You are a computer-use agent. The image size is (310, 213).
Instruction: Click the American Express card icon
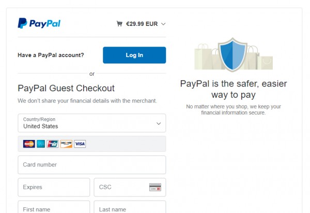point(41,144)
